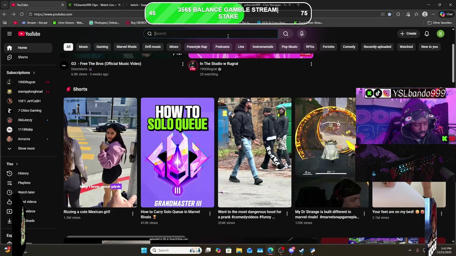Select the New to you chip
Viewport: 456px width, 256px height.
tap(430, 47)
